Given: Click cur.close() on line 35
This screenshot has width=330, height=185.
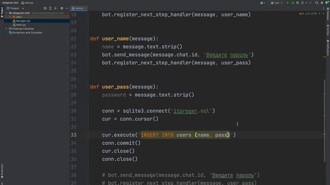Looking at the screenshot, I should [118, 151].
